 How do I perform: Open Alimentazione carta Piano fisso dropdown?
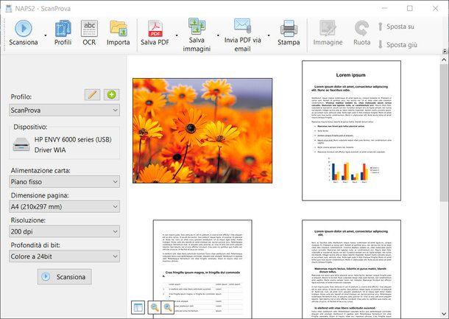click(x=65, y=182)
